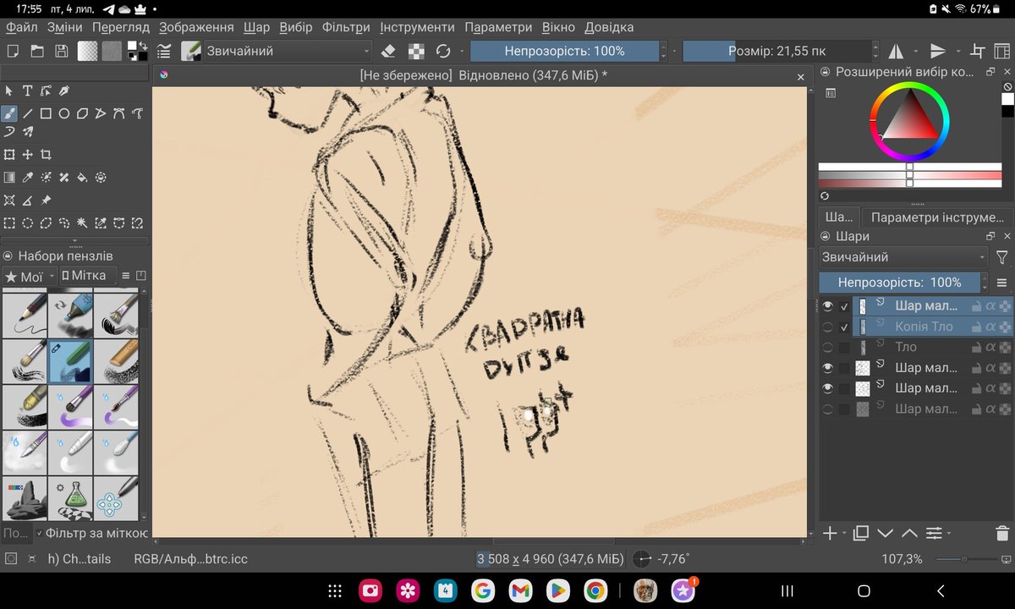1015x609 pixels.
Task: Open the workspace chooser dropdown
Action: 1003,51
